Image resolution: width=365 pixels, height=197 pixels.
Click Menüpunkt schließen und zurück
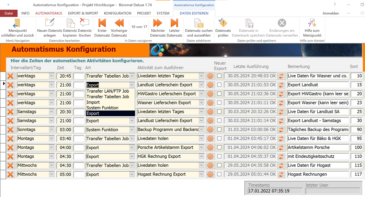click(x=17, y=27)
